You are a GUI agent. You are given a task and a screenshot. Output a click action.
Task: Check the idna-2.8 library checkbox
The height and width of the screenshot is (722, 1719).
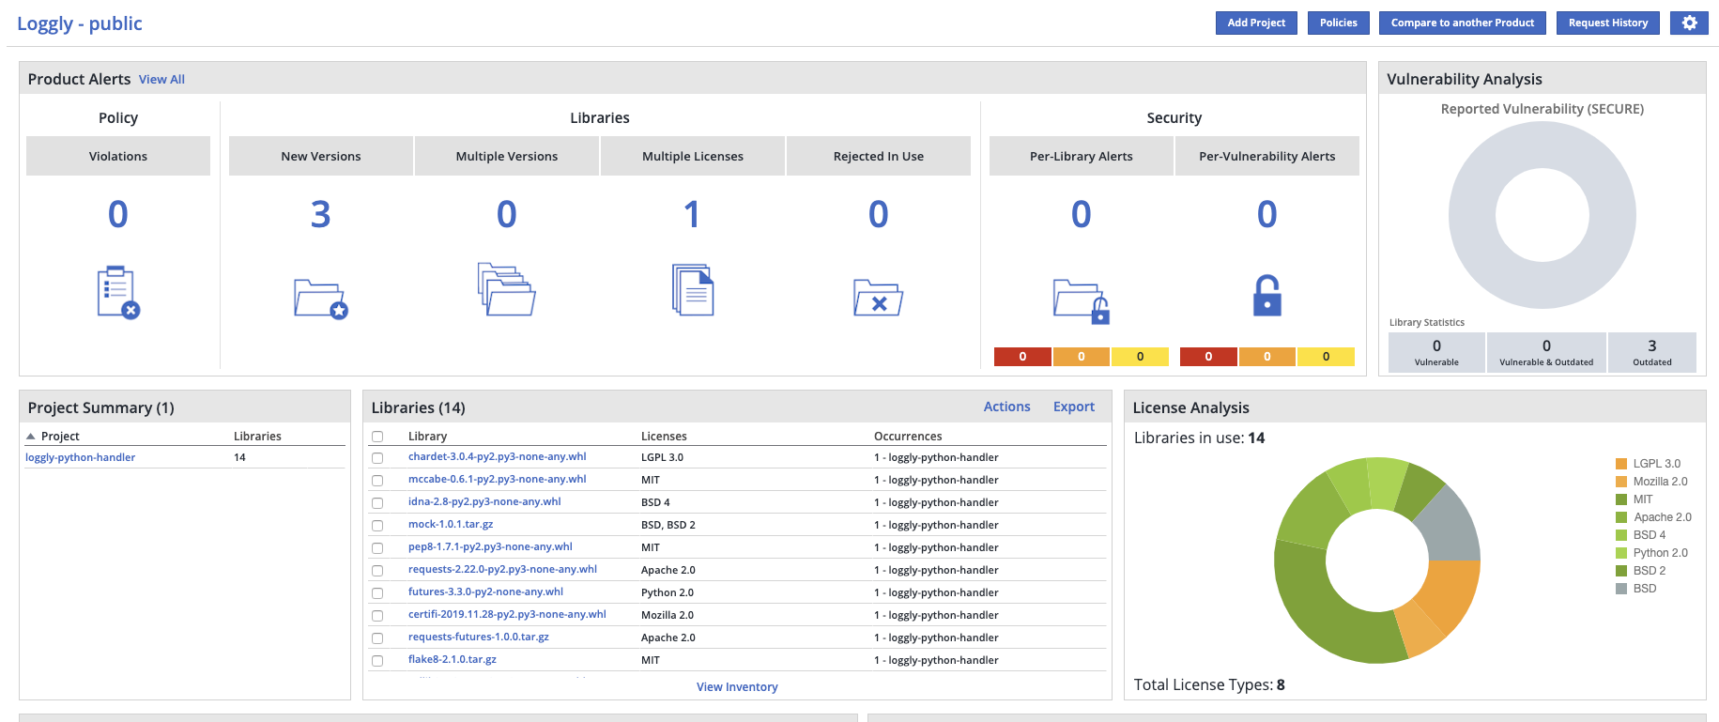[377, 503]
